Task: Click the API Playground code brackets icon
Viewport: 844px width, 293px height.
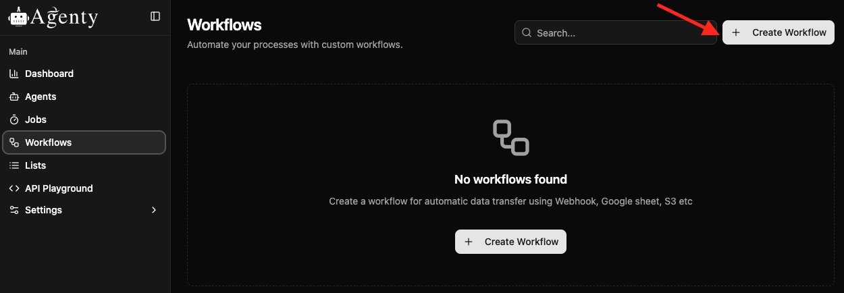Action: (x=14, y=188)
